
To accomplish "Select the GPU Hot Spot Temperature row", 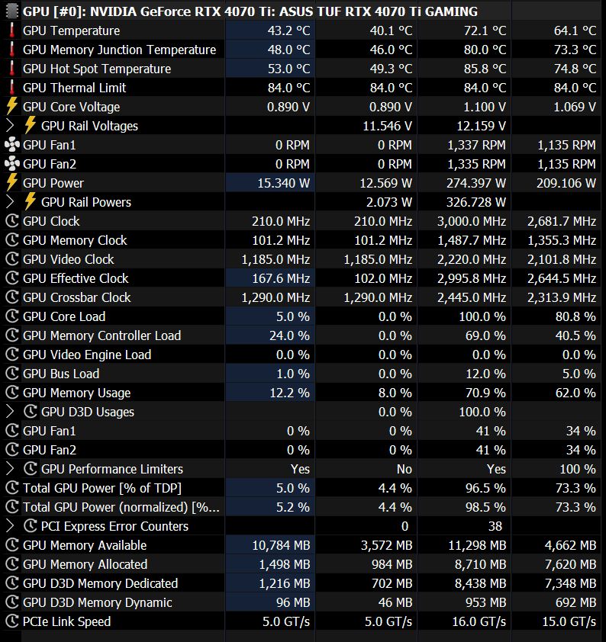I will [97, 69].
